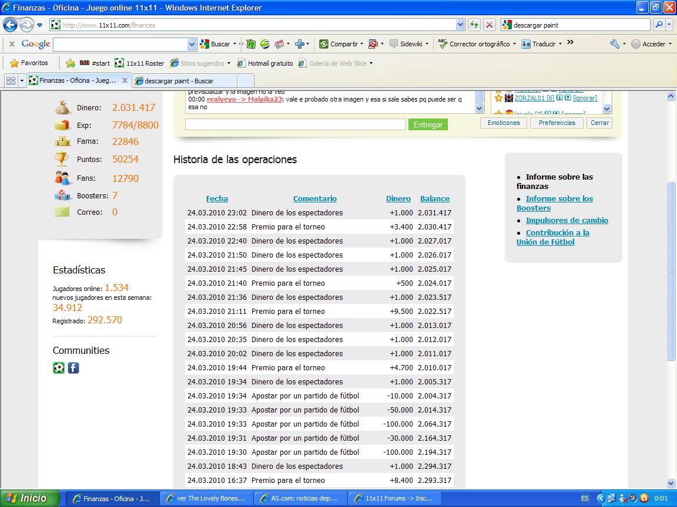Click the page vertical scrollbar thumb

click(x=671, y=270)
